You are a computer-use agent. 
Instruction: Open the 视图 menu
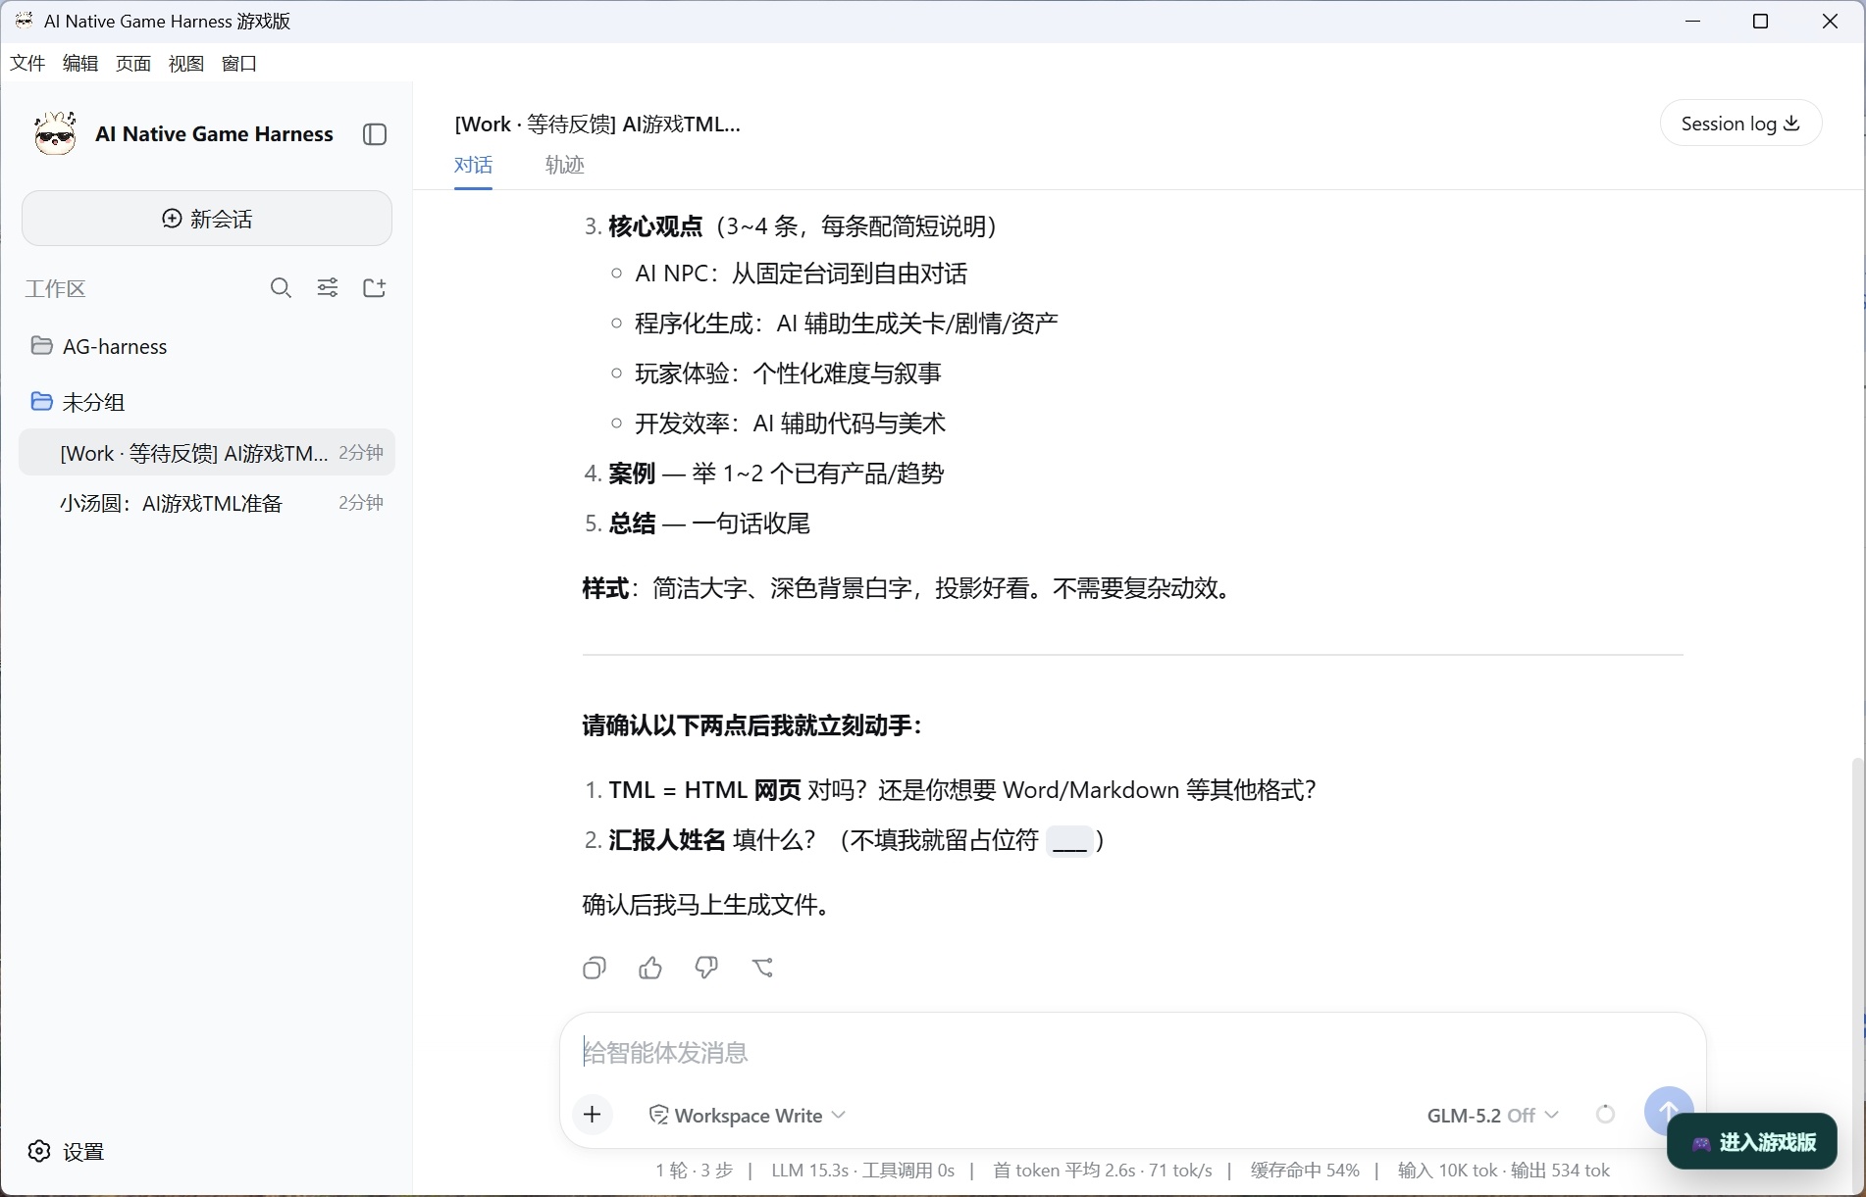click(185, 64)
